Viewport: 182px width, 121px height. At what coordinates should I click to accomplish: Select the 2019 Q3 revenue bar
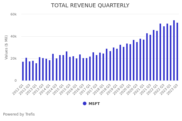pos(123,64)
